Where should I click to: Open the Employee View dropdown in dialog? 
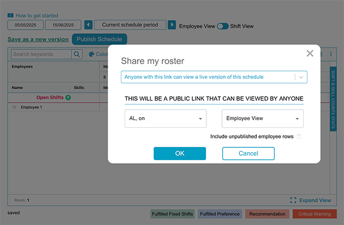[x=263, y=119]
